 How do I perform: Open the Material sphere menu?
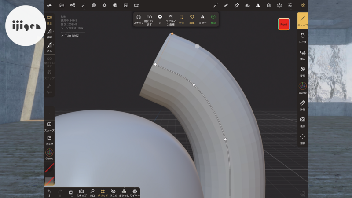click(x=94, y=5)
